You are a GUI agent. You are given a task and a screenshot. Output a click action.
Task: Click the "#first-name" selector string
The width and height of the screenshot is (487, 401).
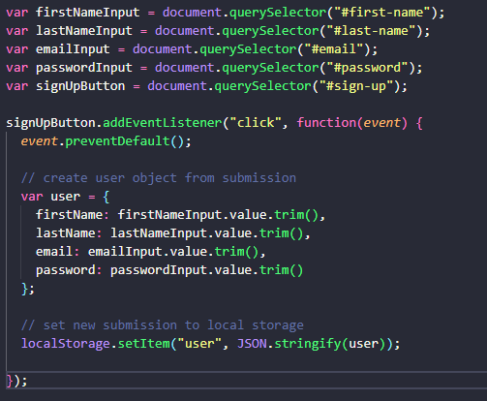[382, 13]
